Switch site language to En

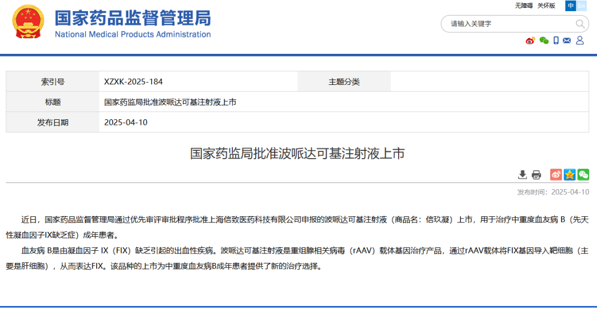click(x=581, y=6)
